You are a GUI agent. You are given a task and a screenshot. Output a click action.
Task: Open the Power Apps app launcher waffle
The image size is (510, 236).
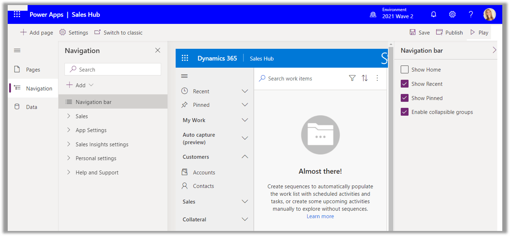[x=17, y=14]
